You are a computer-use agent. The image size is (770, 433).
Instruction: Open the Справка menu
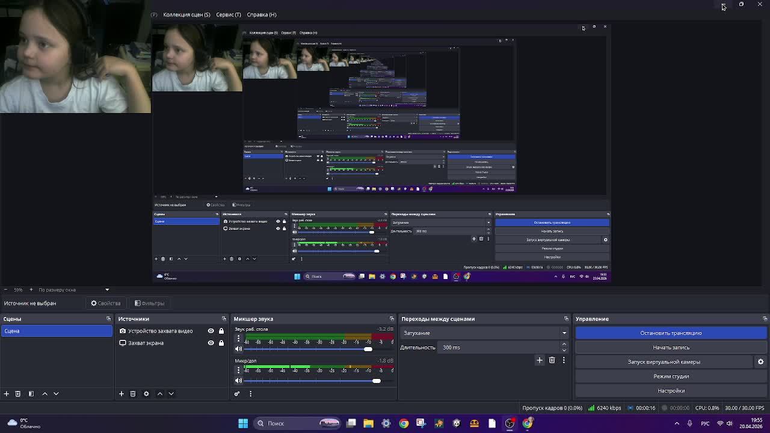(x=261, y=14)
